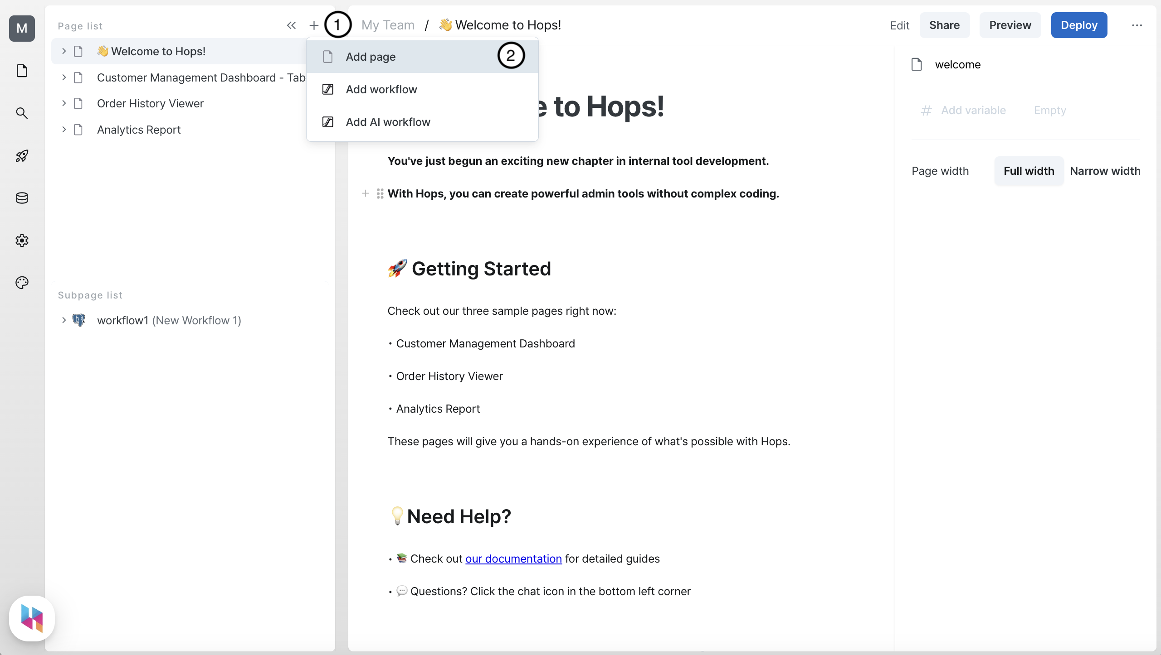Screen dimensions: 1161x655
Task: Open the Hops chat launcher icon
Action: 32,618
